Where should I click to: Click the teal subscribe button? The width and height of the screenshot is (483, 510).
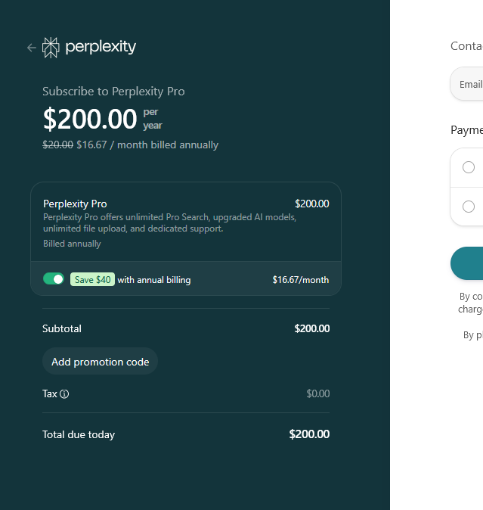tap(467, 263)
